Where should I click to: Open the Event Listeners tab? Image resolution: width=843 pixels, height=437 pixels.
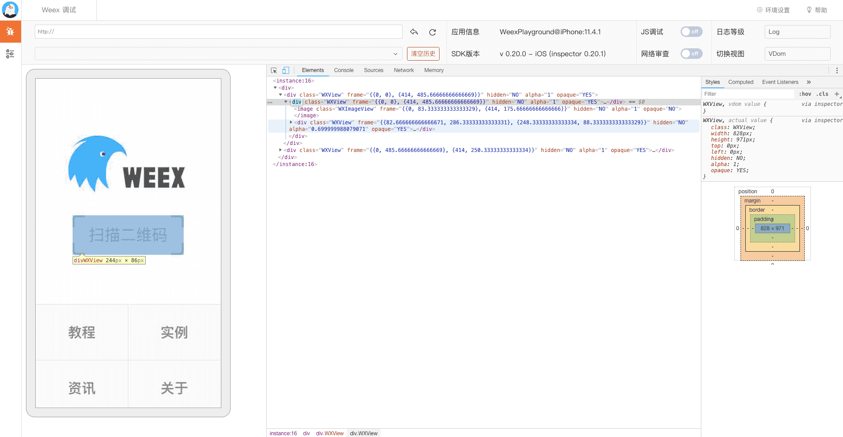(780, 82)
